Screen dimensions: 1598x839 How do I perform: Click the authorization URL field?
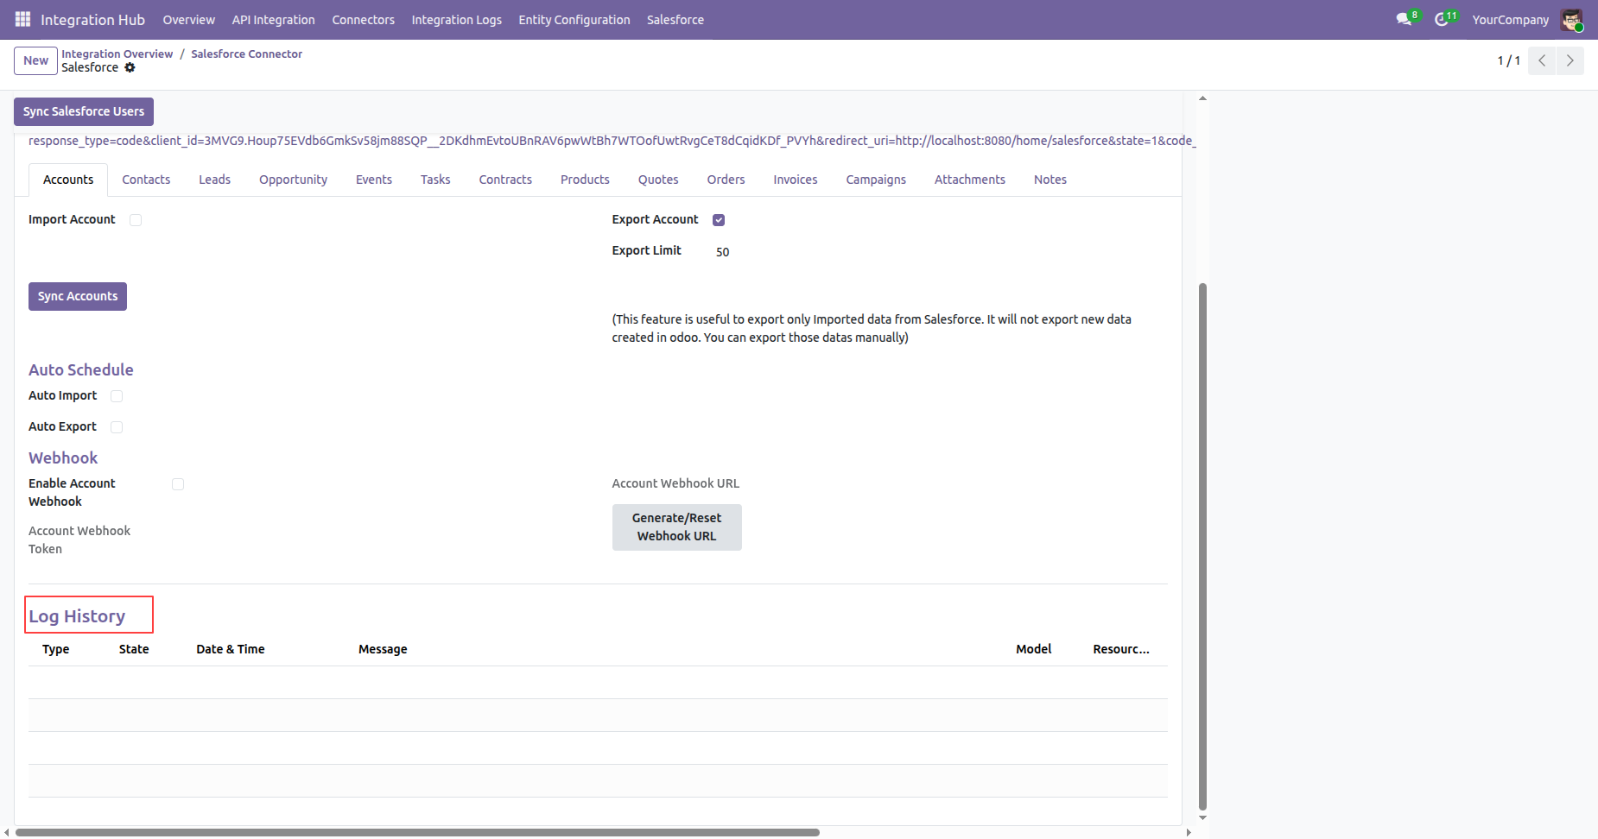[612, 141]
